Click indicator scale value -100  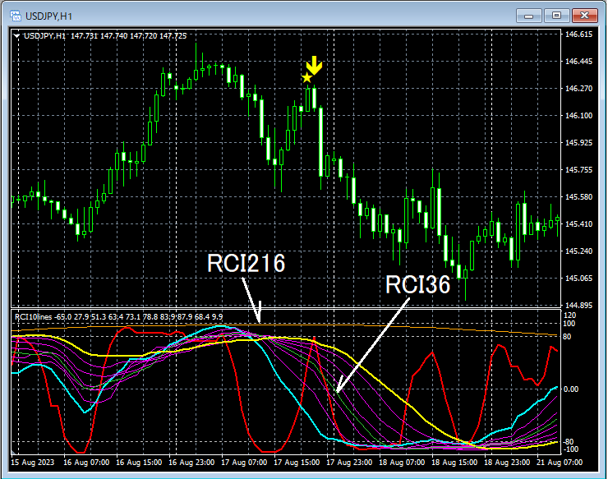(570, 449)
